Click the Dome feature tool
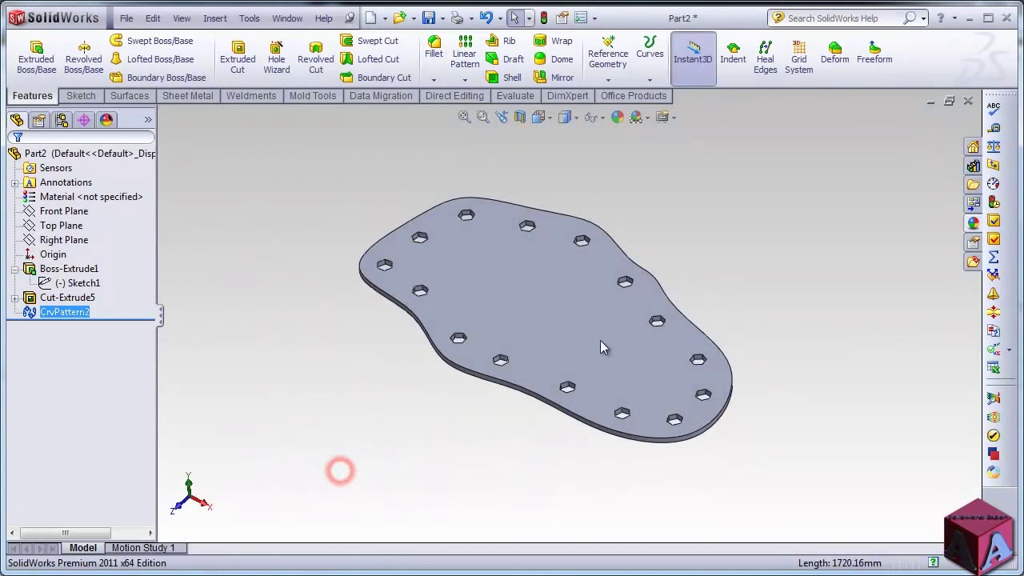The image size is (1024, 576). click(554, 59)
